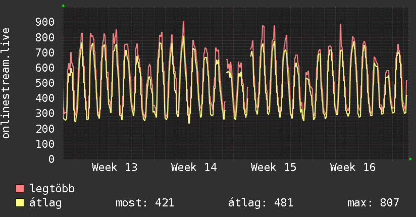Click the 700 y-axis tick label
416x217 pixels.
[45, 52]
